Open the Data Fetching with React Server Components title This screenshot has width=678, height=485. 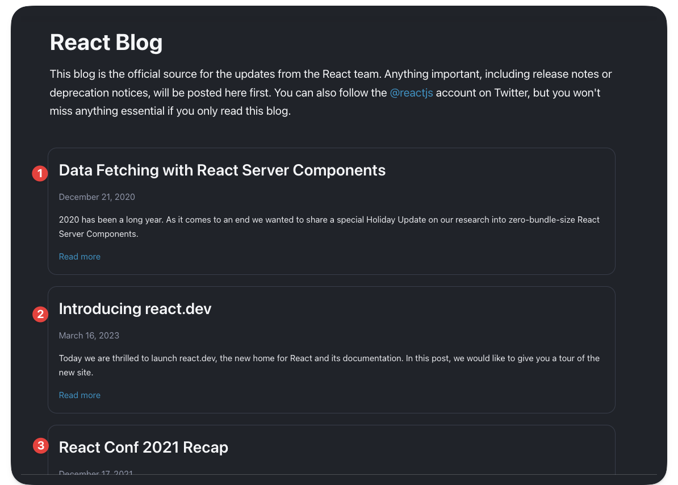[x=222, y=170]
